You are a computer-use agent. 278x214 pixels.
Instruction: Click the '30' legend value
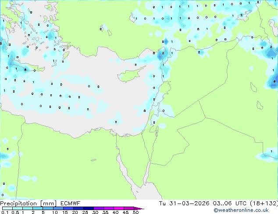[x=95, y=212]
